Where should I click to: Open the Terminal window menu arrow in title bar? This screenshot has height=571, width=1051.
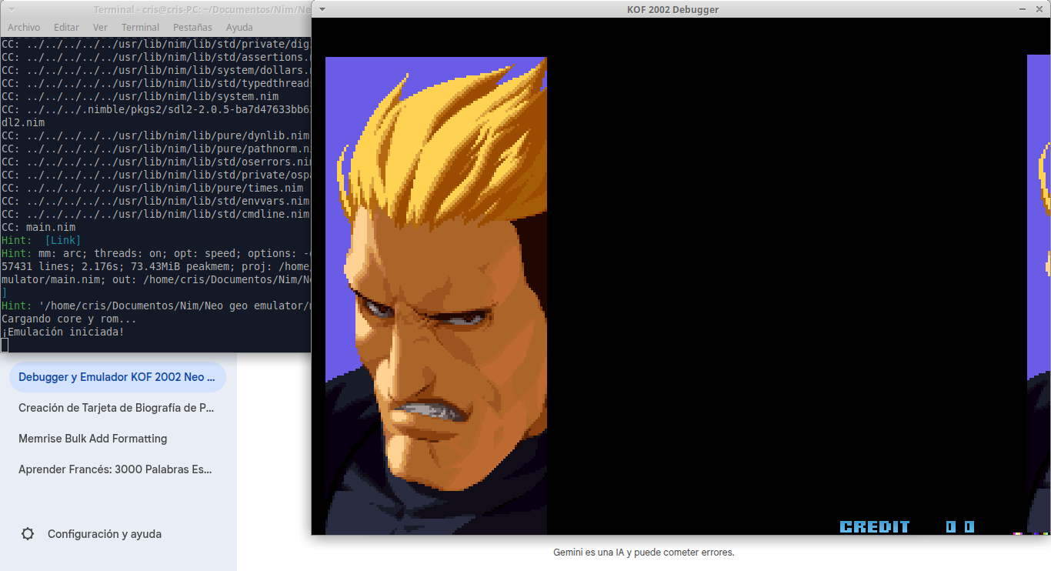coord(12,9)
